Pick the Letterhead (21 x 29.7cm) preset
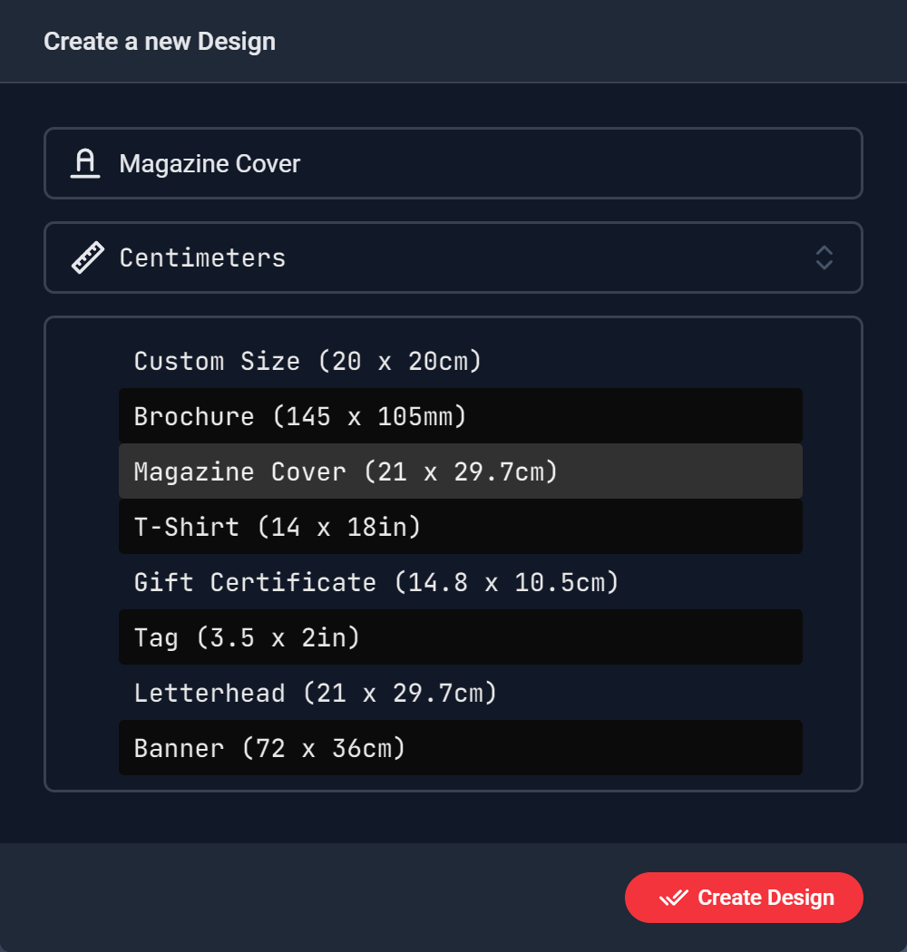Image resolution: width=907 pixels, height=952 pixels. point(461,693)
